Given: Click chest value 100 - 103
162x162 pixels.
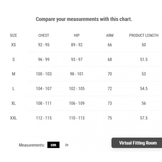Looking at the screenshot, I should click(x=44, y=74).
